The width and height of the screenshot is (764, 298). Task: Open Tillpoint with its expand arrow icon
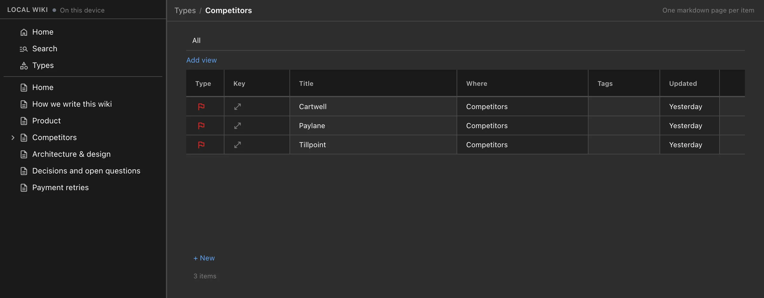tap(238, 145)
